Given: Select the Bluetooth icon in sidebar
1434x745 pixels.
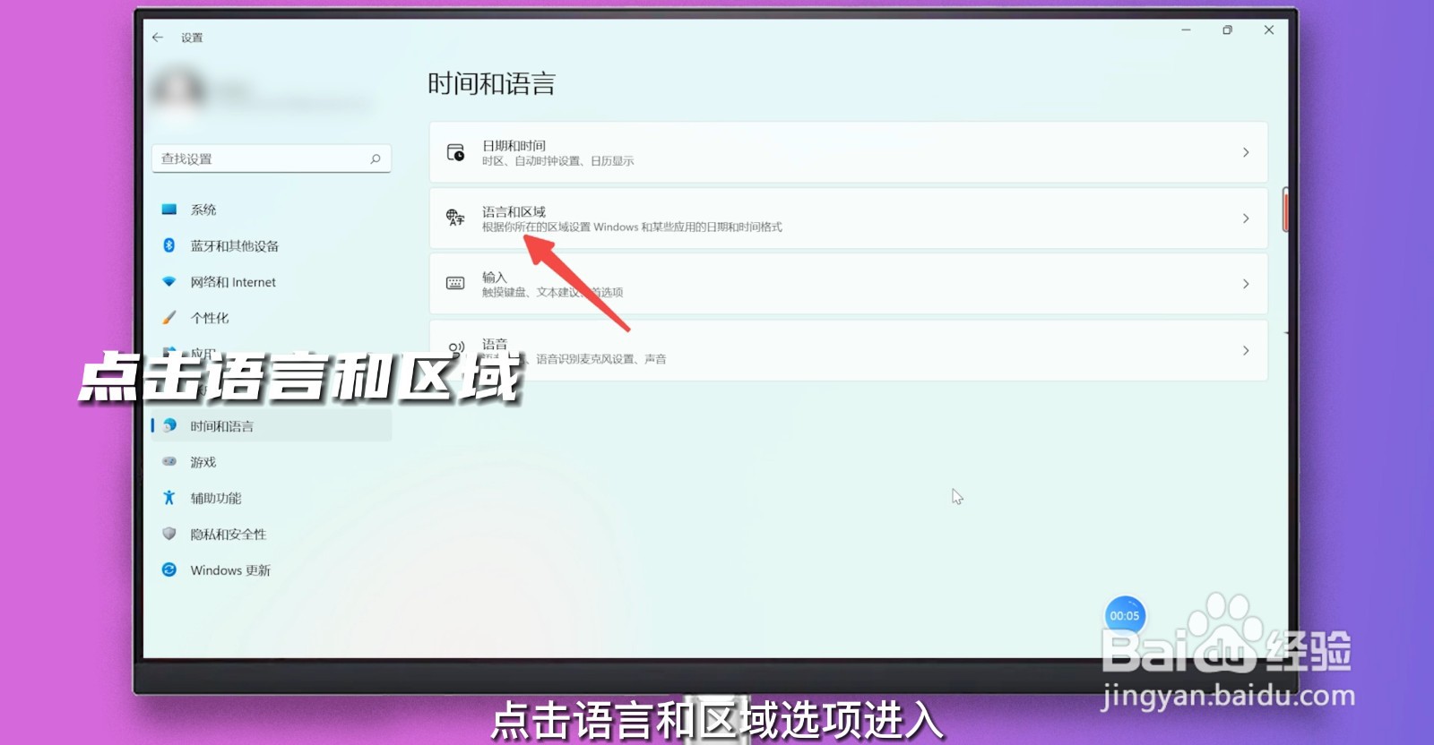Looking at the screenshot, I should click(168, 245).
